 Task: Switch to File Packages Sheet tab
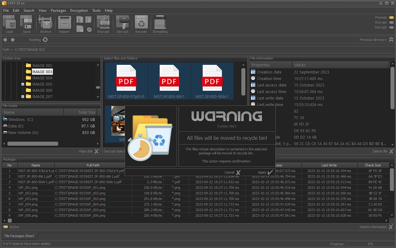click(19, 236)
